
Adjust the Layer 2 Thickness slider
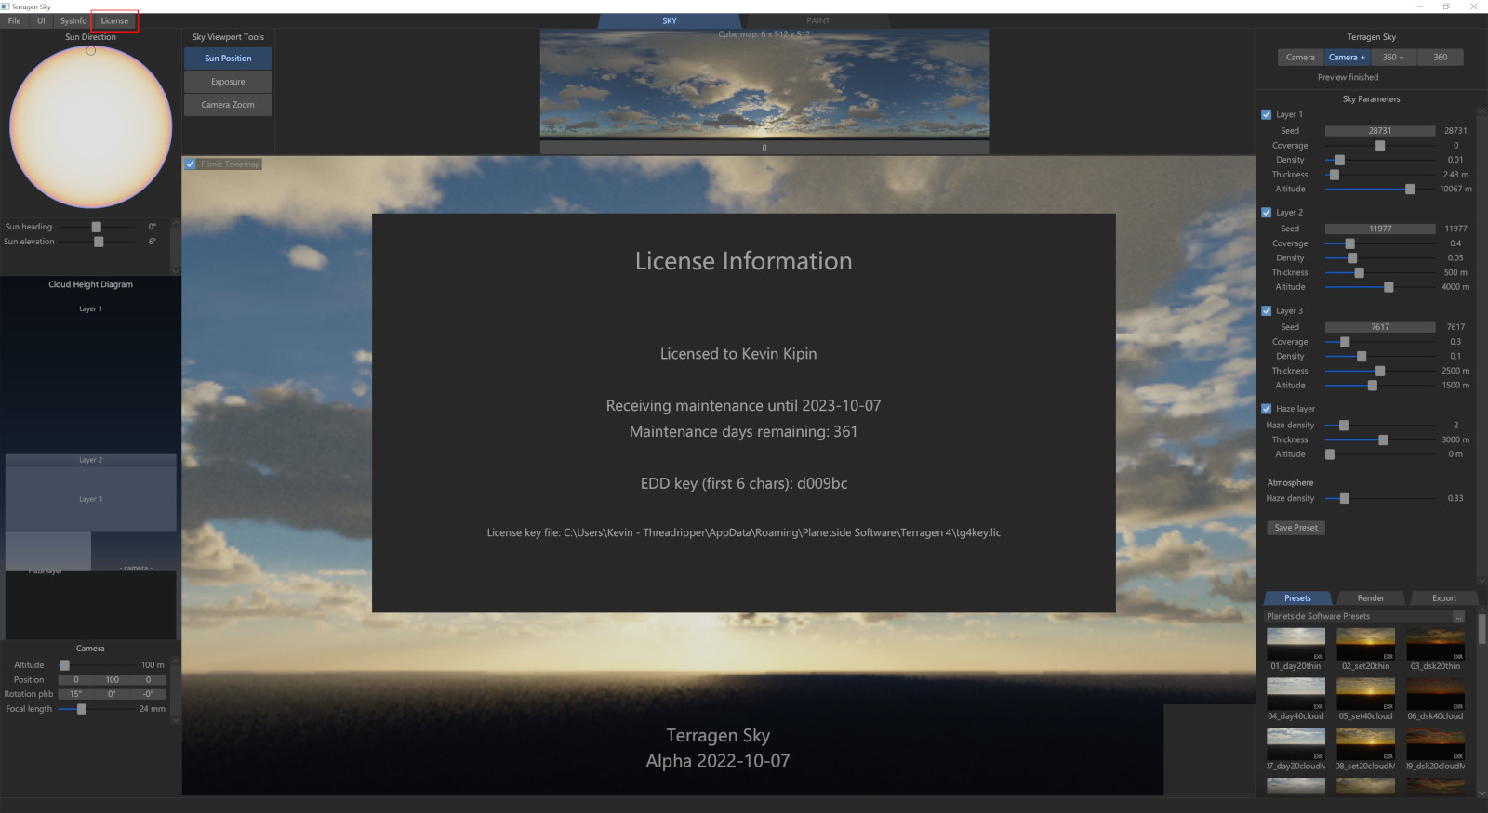pyautogui.click(x=1380, y=273)
